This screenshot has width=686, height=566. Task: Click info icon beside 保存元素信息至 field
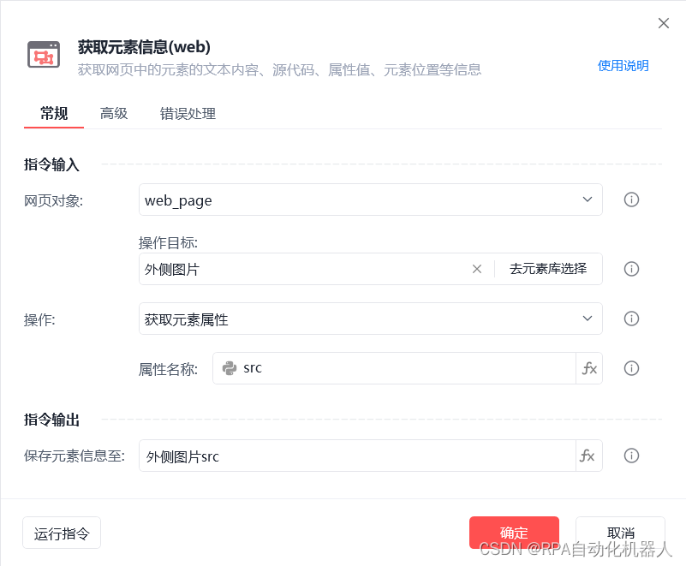[x=632, y=456]
